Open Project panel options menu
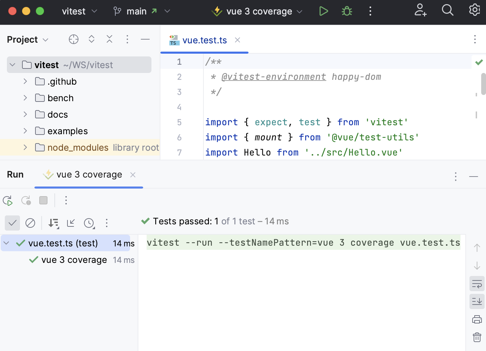The width and height of the screenshot is (486, 351). tap(127, 39)
